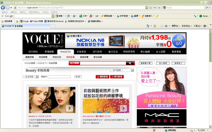Click the 拼字檢查 spell check icon
The width and height of the screenshot is (212, 132).
pyautogui.click(x=118, y=16)
